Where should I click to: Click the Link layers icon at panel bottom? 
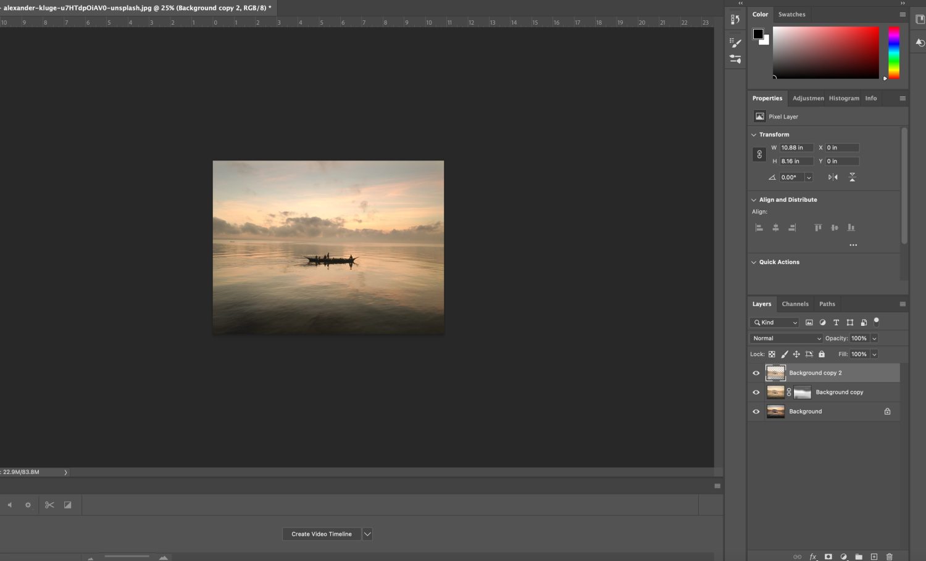798,557
